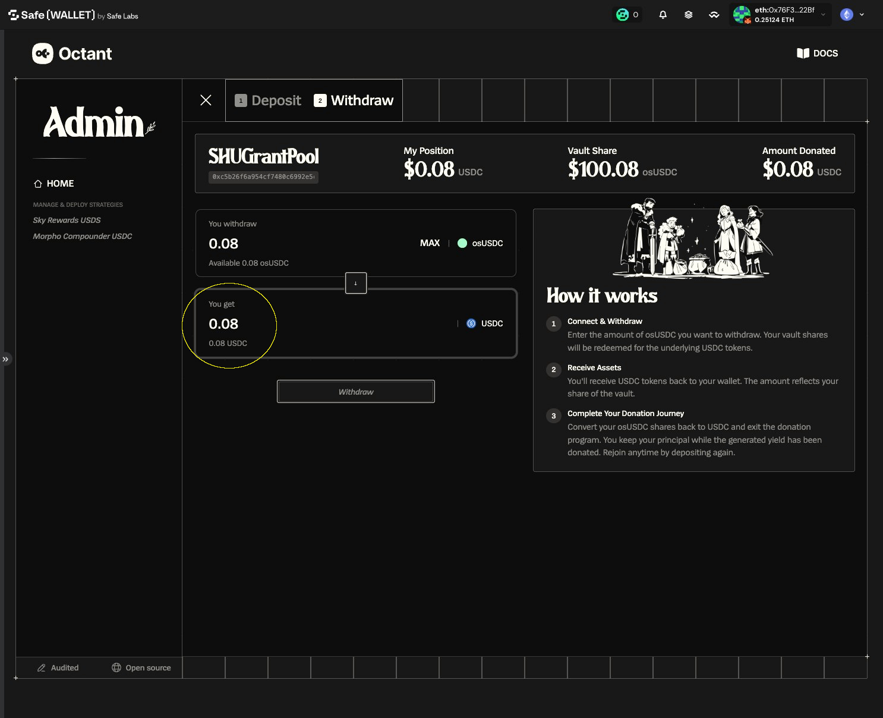This screenshot has height=718, width=883.
Task: Click the green osUSDC token icon
Action: pos(462,243)
